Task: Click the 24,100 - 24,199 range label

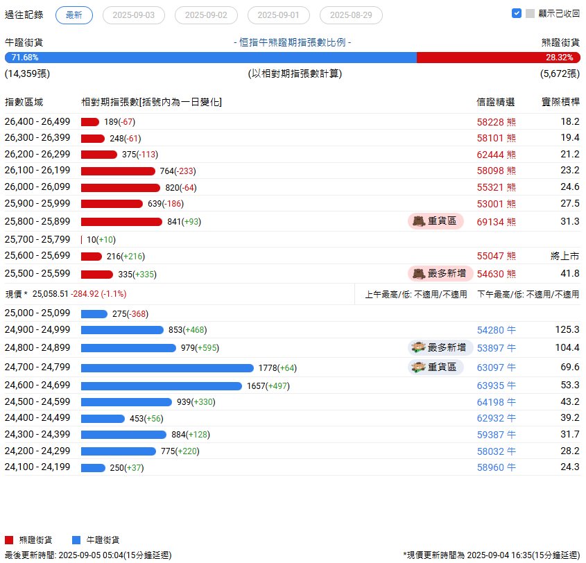Action: pyautogui.click(x=37, y=467)
